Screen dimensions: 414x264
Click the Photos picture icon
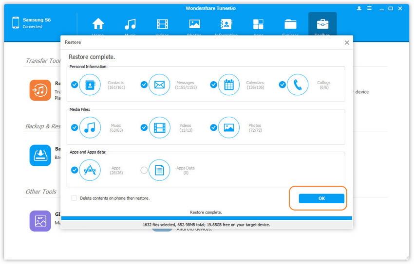pyautogui.click(x=228, y=127)
